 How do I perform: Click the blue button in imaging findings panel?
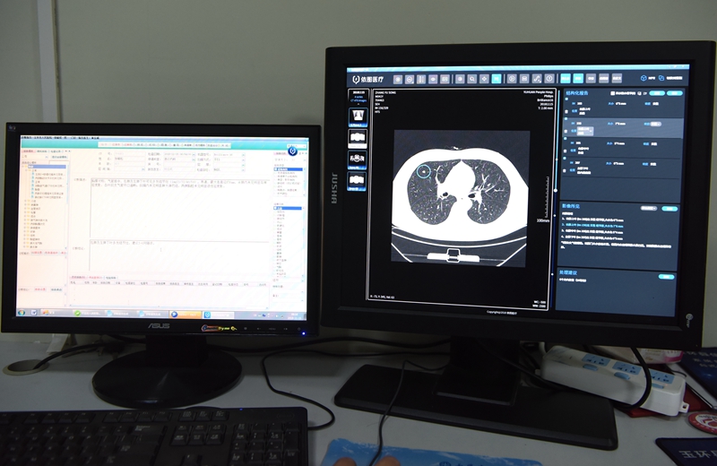tap(669, 207)
